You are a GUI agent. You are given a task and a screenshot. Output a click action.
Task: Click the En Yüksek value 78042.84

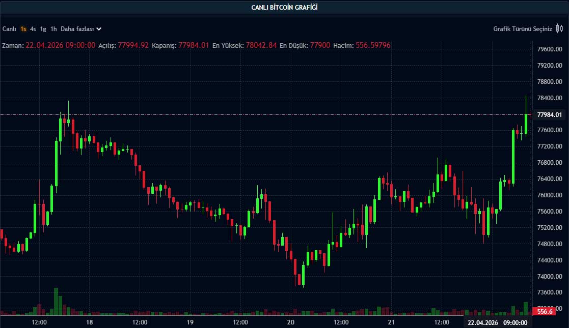tap(261, 45)
